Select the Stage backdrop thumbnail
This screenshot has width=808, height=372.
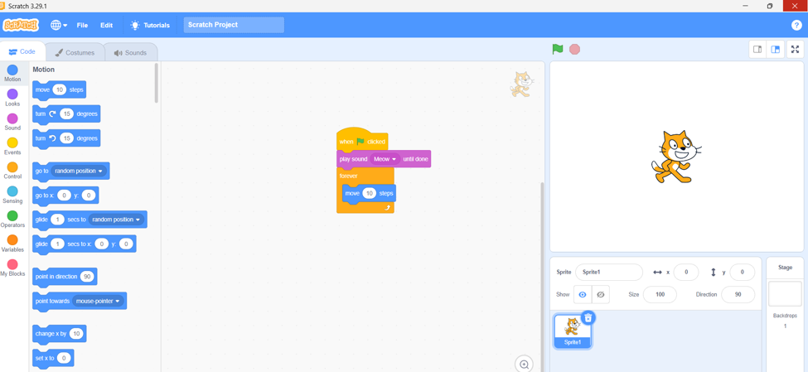(x=785, y=293)
